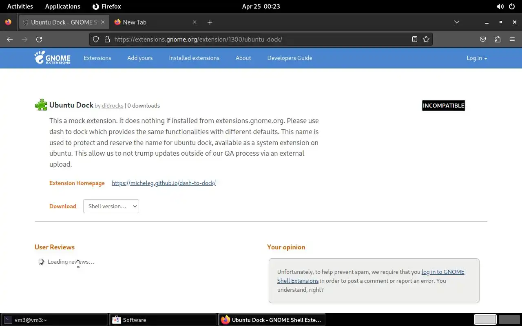
Task: Open the Extensions nav item
Action: (x=97, y=58)
